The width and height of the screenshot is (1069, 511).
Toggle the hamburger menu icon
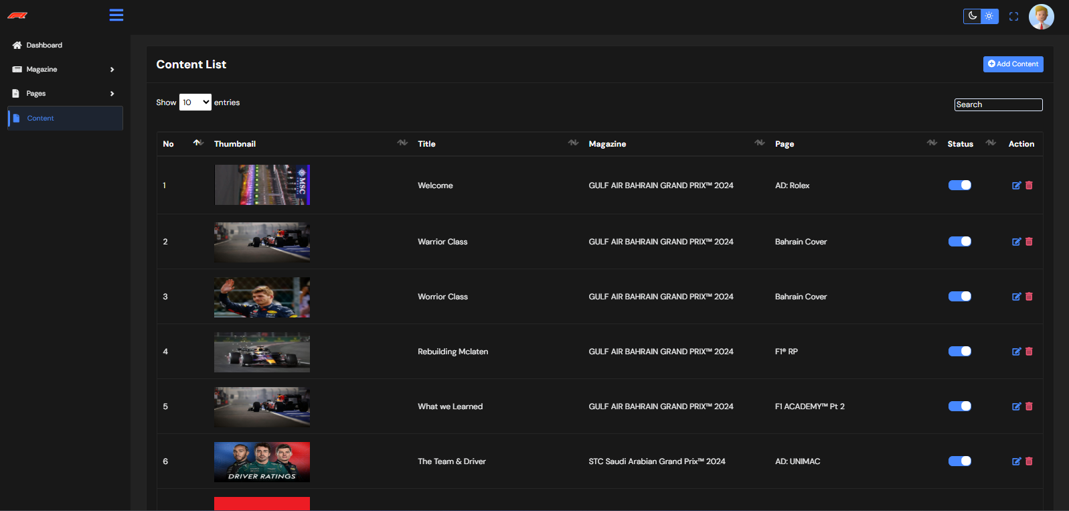tap(116, 15)
